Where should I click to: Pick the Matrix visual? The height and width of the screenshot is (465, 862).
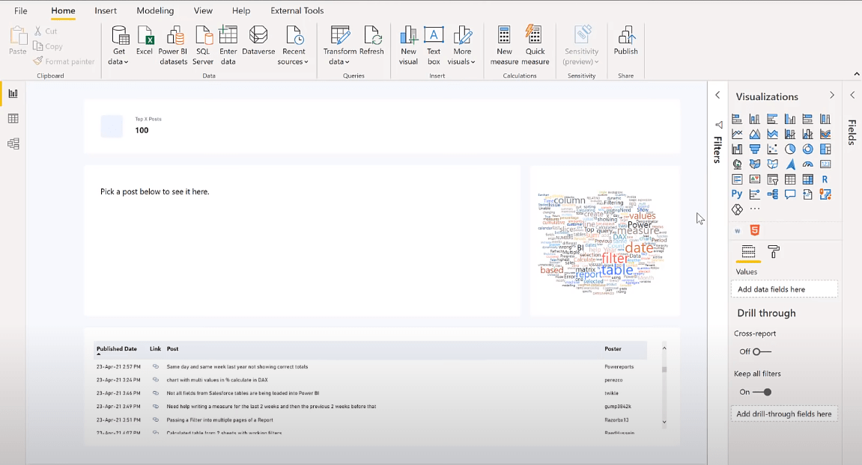(807, 179)
